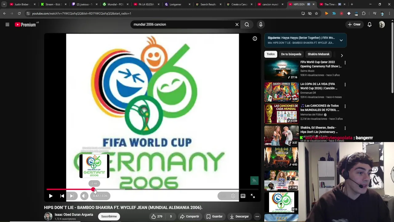Open options for La Copa de la Vida video

coord(345,84)
